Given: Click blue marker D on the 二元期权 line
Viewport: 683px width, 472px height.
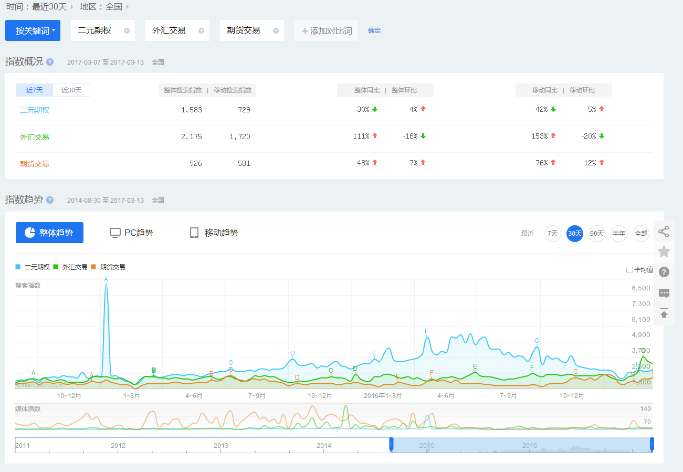Looking at the screenshot, I should point(292,353).
